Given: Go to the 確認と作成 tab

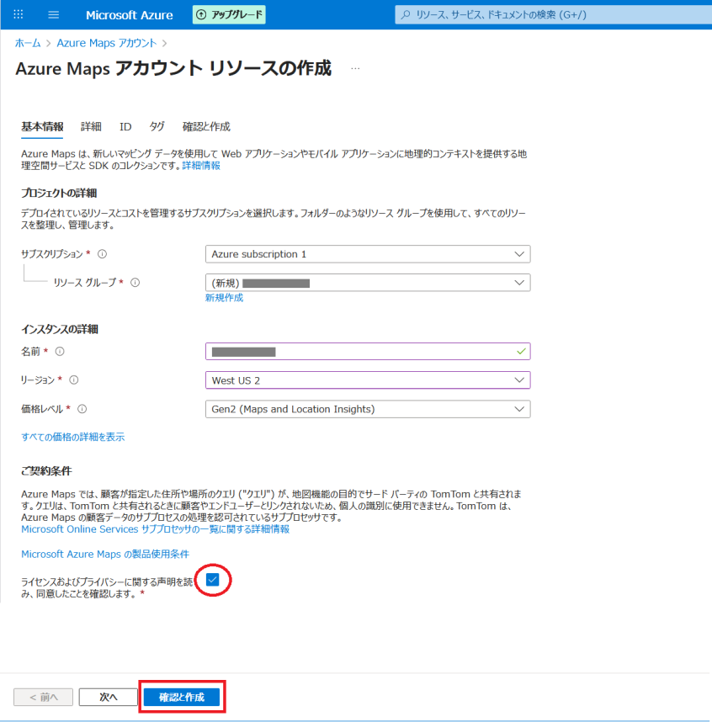Looking at the screenshot, I should tap(206, 126).
